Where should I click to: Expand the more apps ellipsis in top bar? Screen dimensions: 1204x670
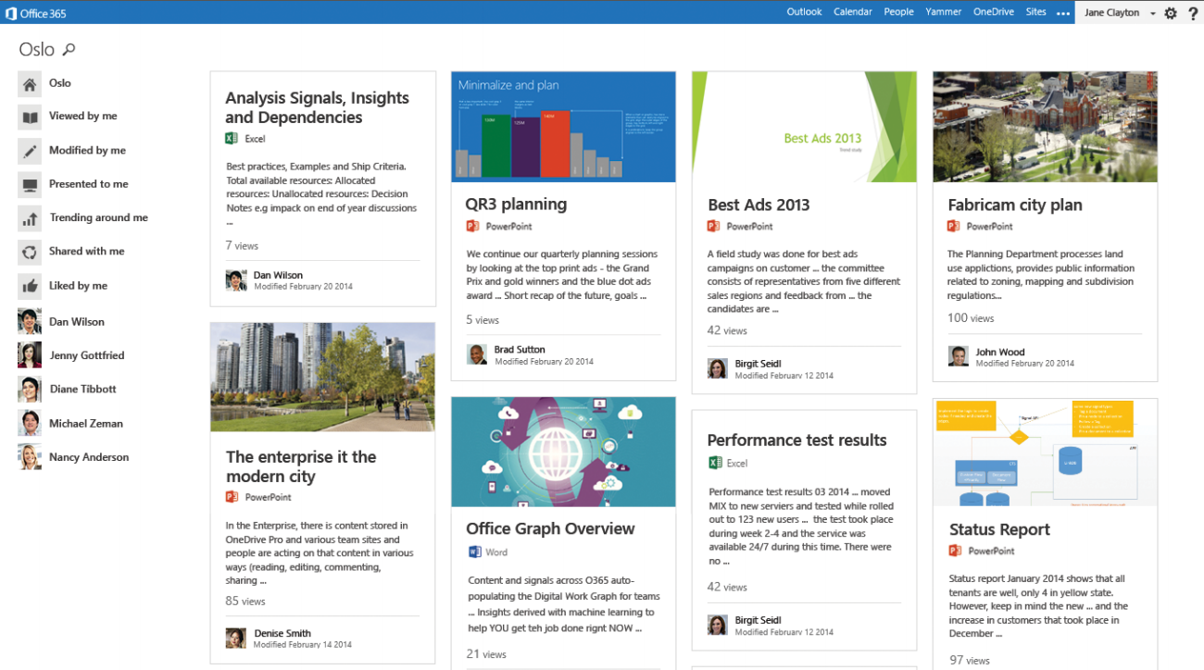click(1062, 14)
